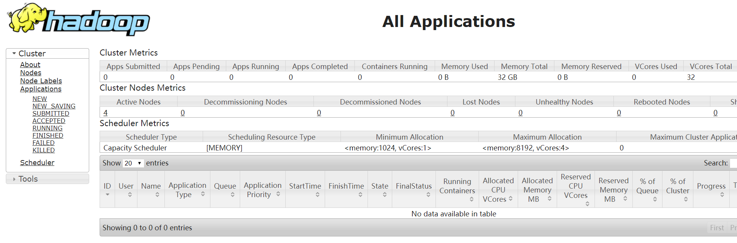Open the Show entries dropdown
The width and height of the screenshot is (737, 243).
tap(133, 163)
